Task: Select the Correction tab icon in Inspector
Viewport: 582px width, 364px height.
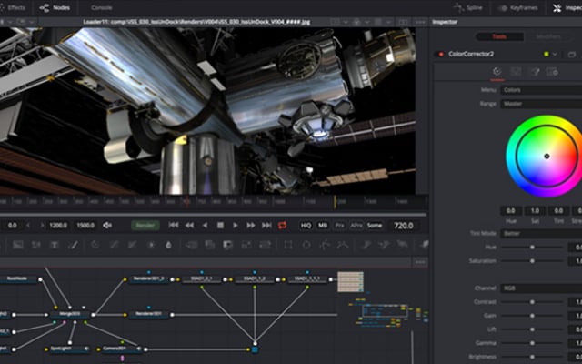Action: 497,71
